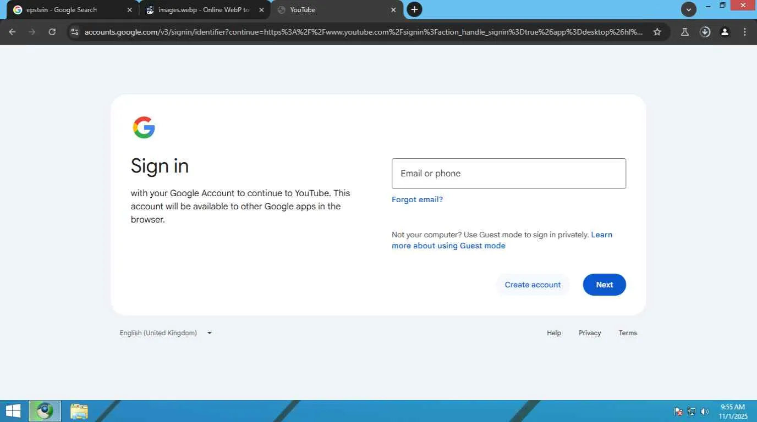Reload the sign-in page
This screenshot has height=422, width=757.
pos(52,32)
